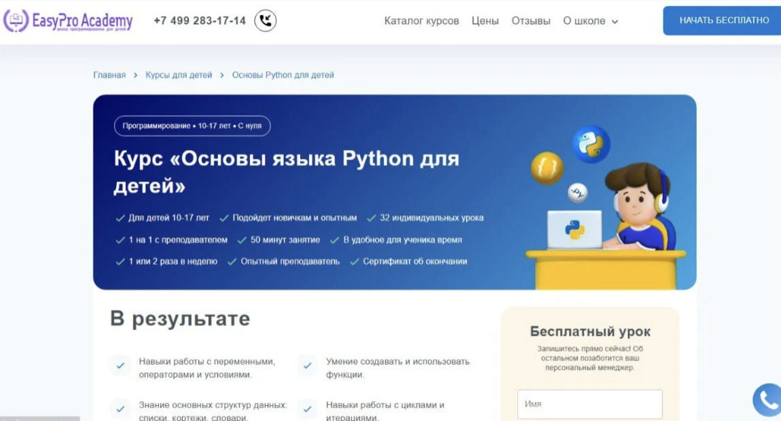Click breadcrumb chevron after Главная
781x421 pixels.
pyautogui.click(x=135, y=75)
